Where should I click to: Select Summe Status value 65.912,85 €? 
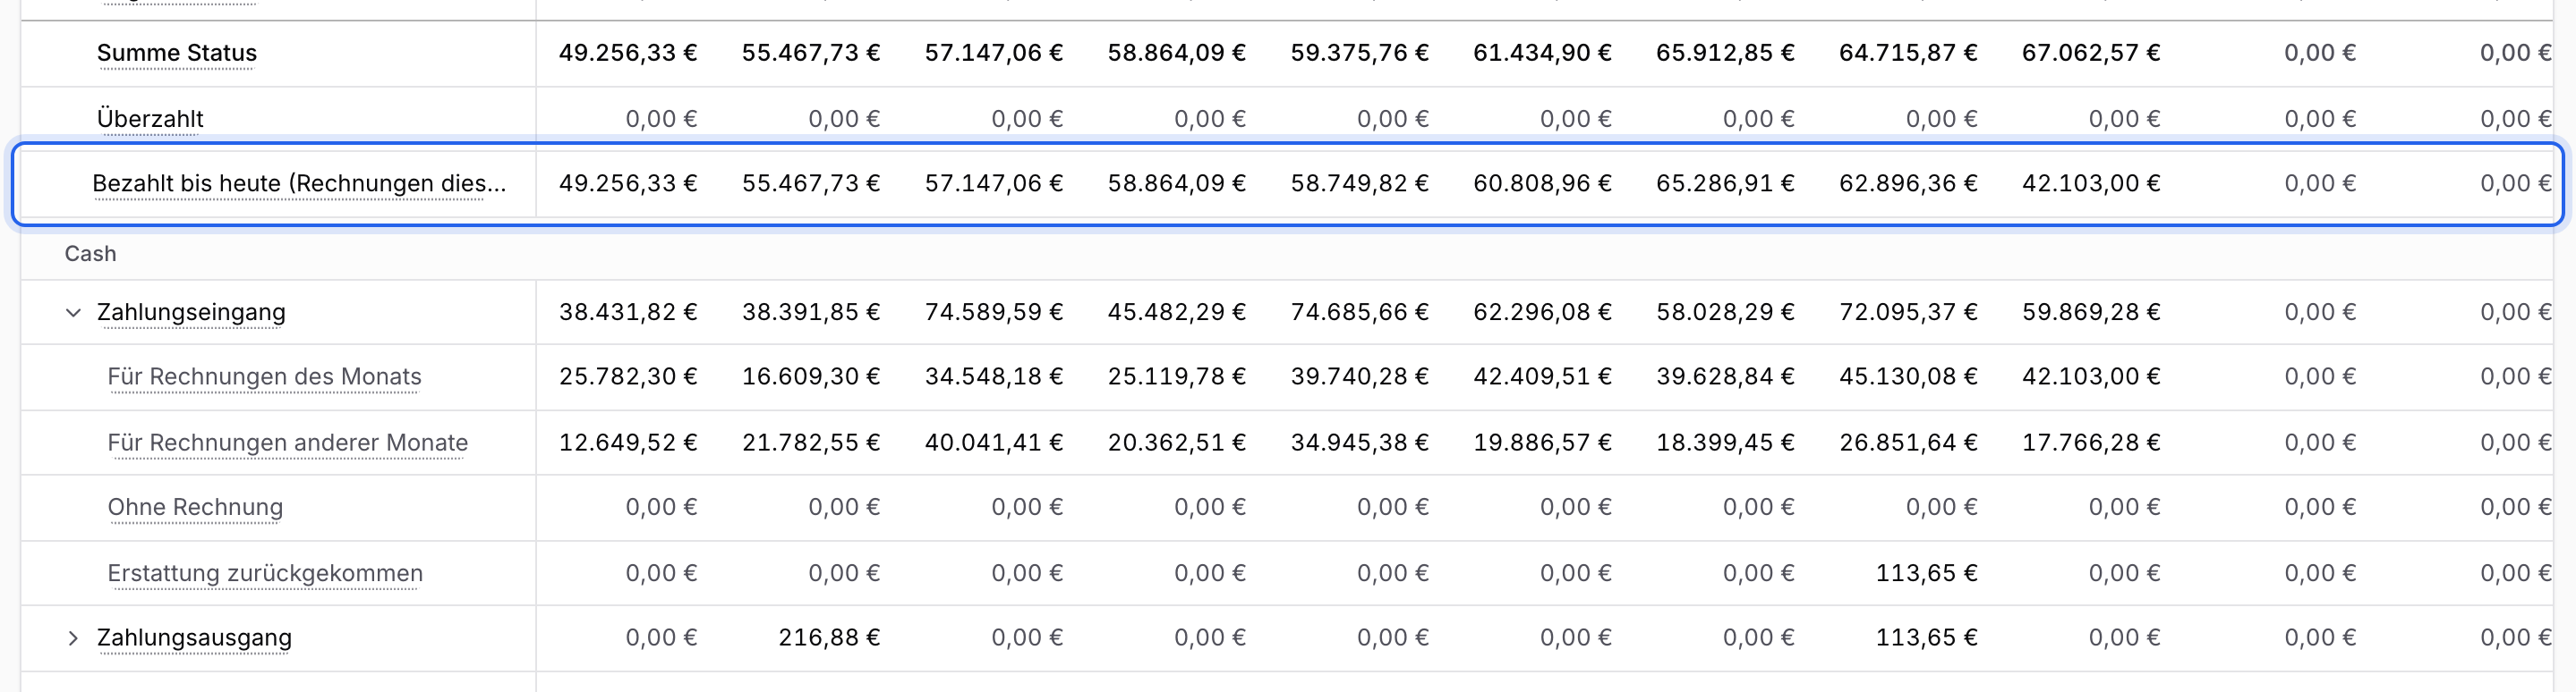[x=1725, y=53]
